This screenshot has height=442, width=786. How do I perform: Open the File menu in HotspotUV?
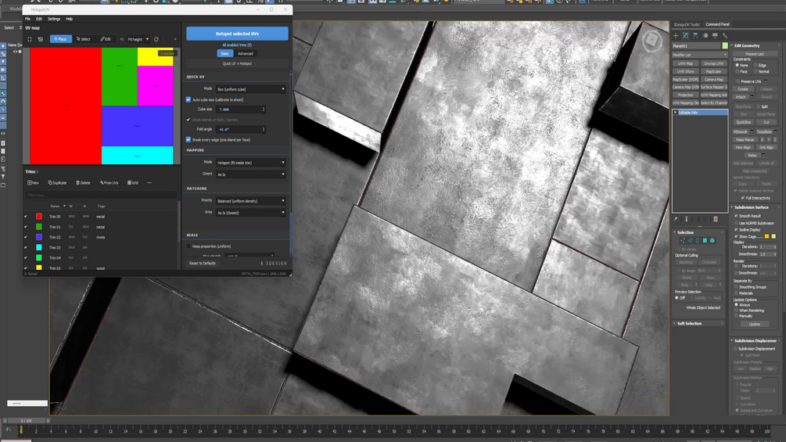(27, 19)
